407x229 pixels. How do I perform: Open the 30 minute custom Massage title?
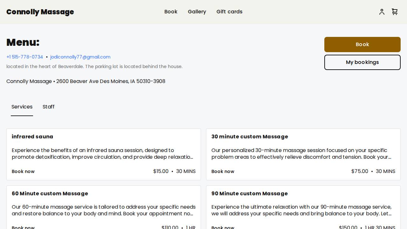(250, 136)
